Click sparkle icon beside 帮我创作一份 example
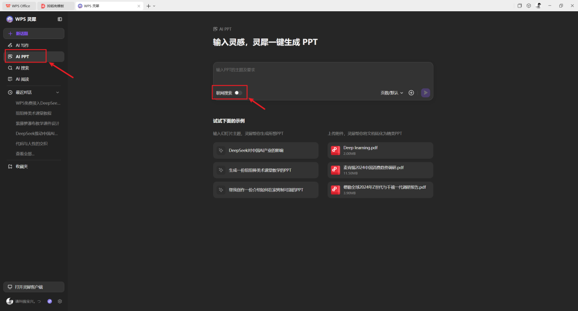Image resolution: width=578 pixels, height=311 pixels. pyautogui.click(x=221, y=190)
